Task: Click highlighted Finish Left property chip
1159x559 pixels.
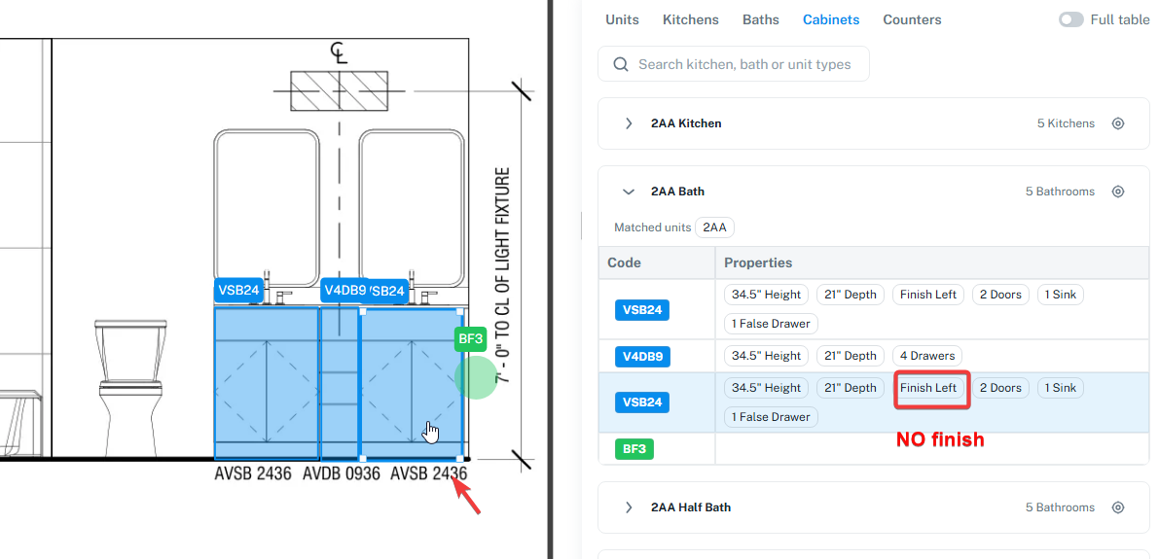Action: tap(928, 388)
